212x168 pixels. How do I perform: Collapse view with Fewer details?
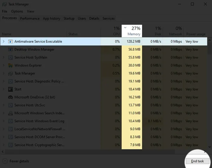(x=16, y=161)
